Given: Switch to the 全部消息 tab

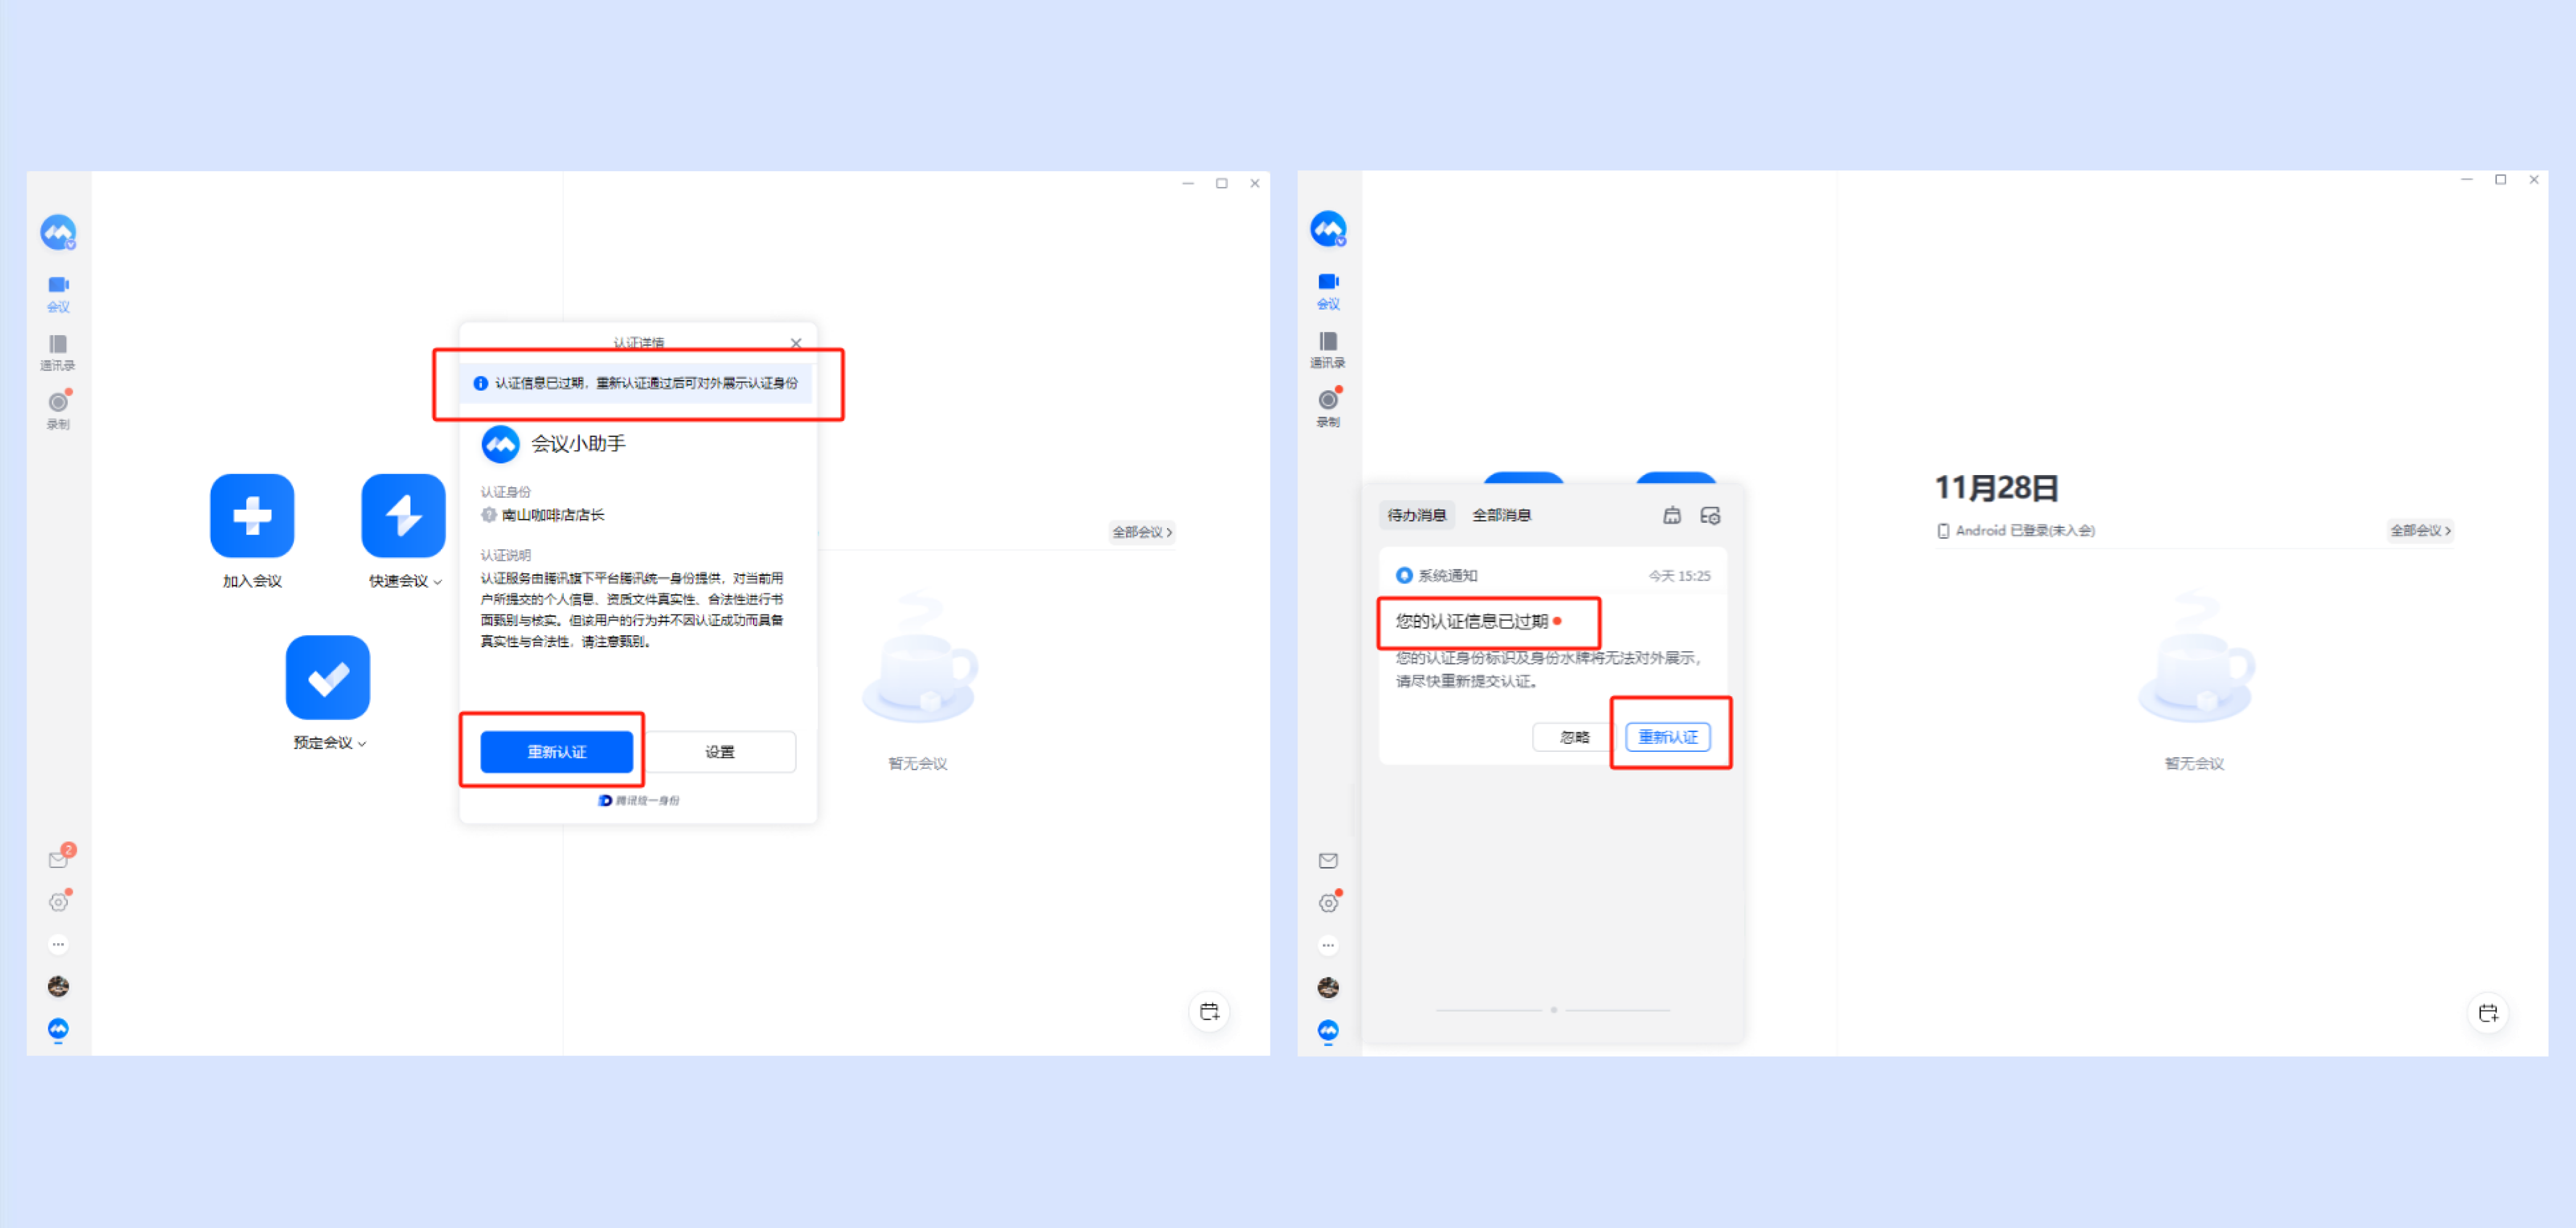Looking at the screenshot, I should coord(1501,515).
